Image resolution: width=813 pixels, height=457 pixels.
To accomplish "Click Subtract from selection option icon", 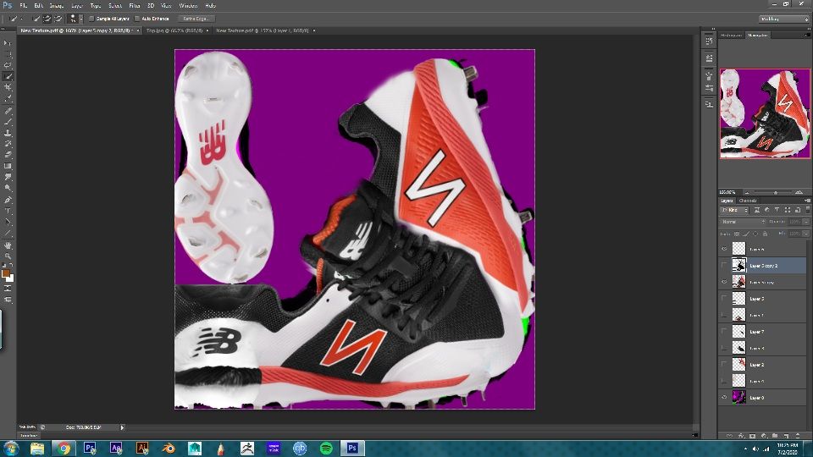I will (58, 19).
